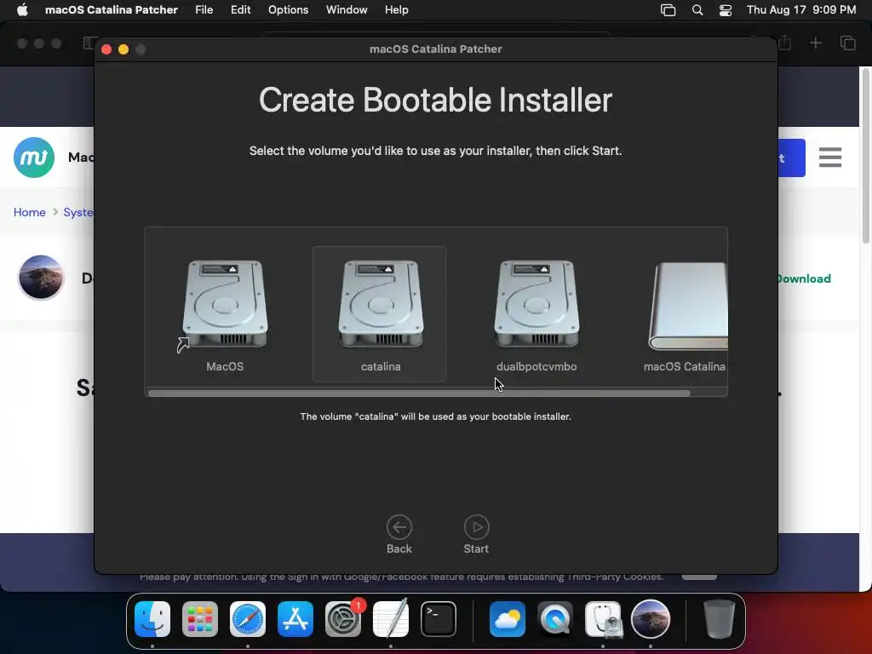
Task: Click the blue button on the webpage header
Action: coord(791,158)
